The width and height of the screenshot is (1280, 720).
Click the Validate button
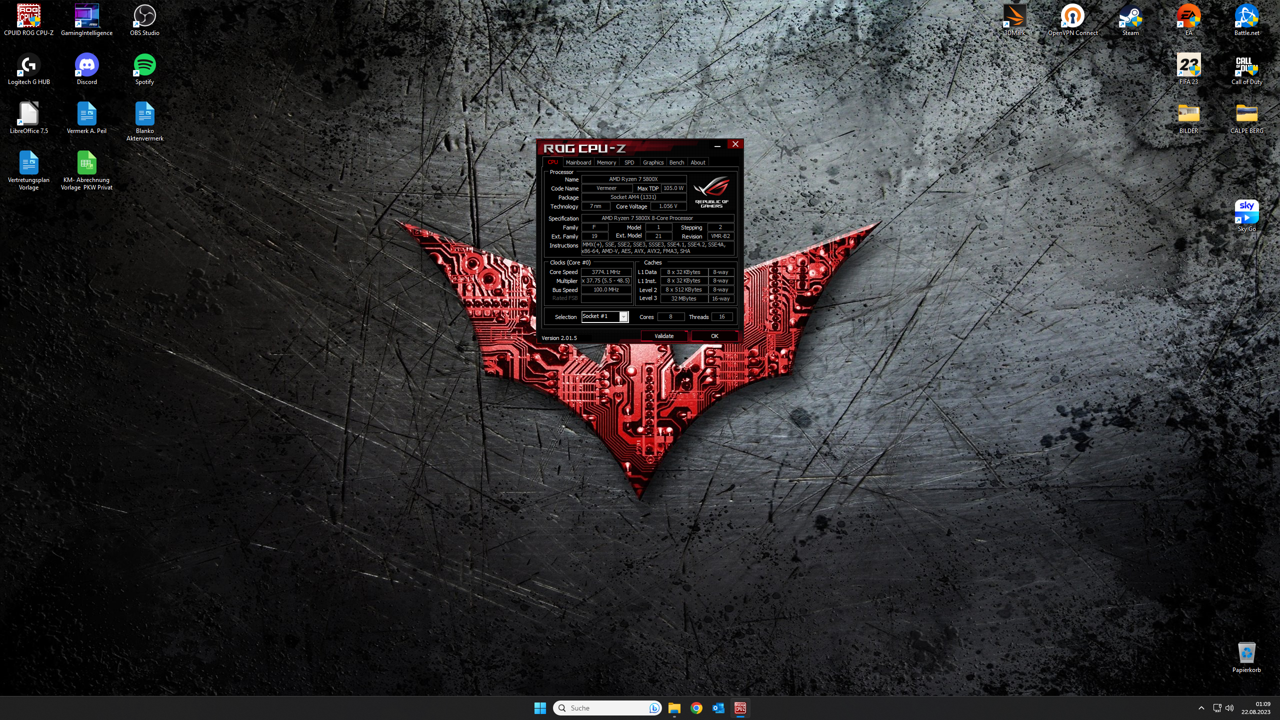point(663,336)
